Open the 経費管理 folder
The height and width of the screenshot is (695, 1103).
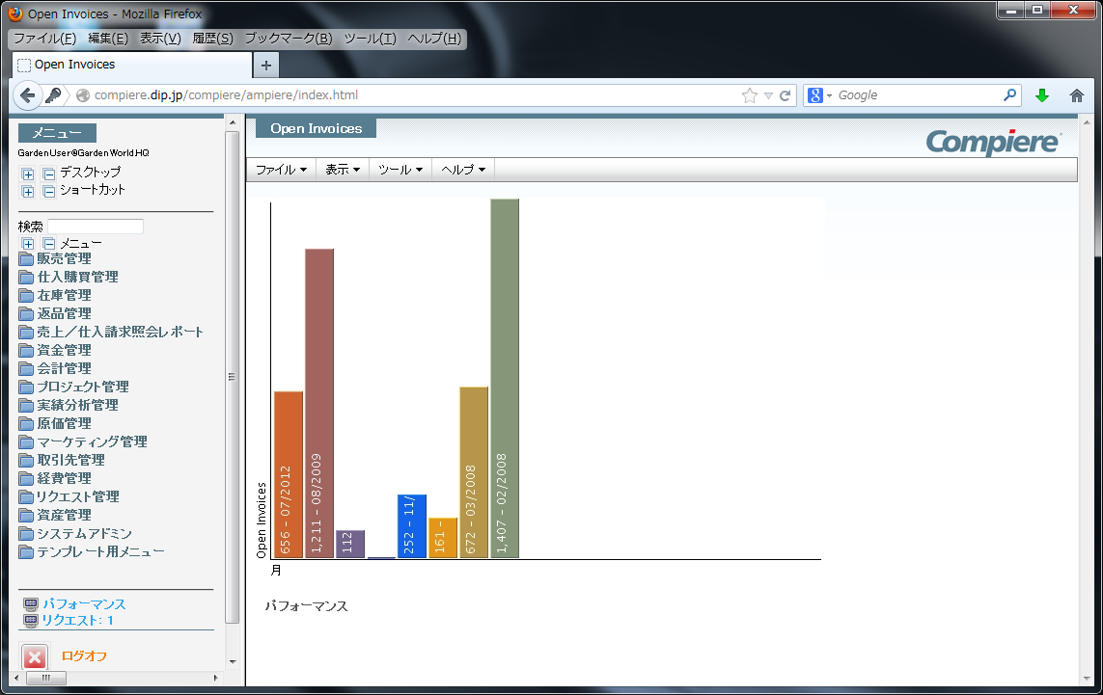[56, 478]
